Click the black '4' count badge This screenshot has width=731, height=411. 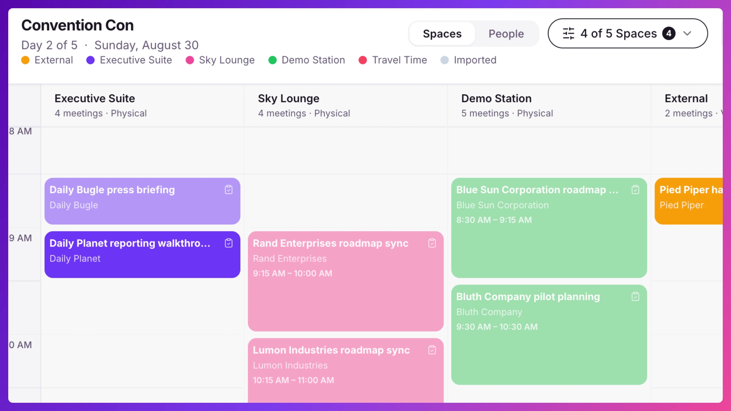[669, 33]
